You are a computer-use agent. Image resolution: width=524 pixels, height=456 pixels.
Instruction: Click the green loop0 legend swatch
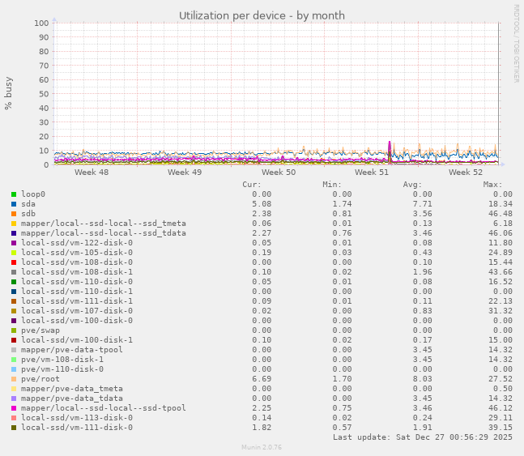(14, 194)
